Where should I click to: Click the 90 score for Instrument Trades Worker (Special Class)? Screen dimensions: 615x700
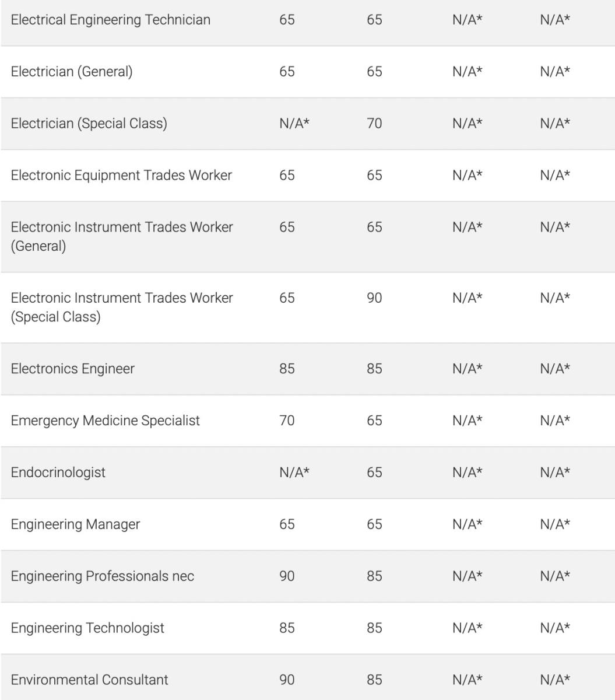374,298
